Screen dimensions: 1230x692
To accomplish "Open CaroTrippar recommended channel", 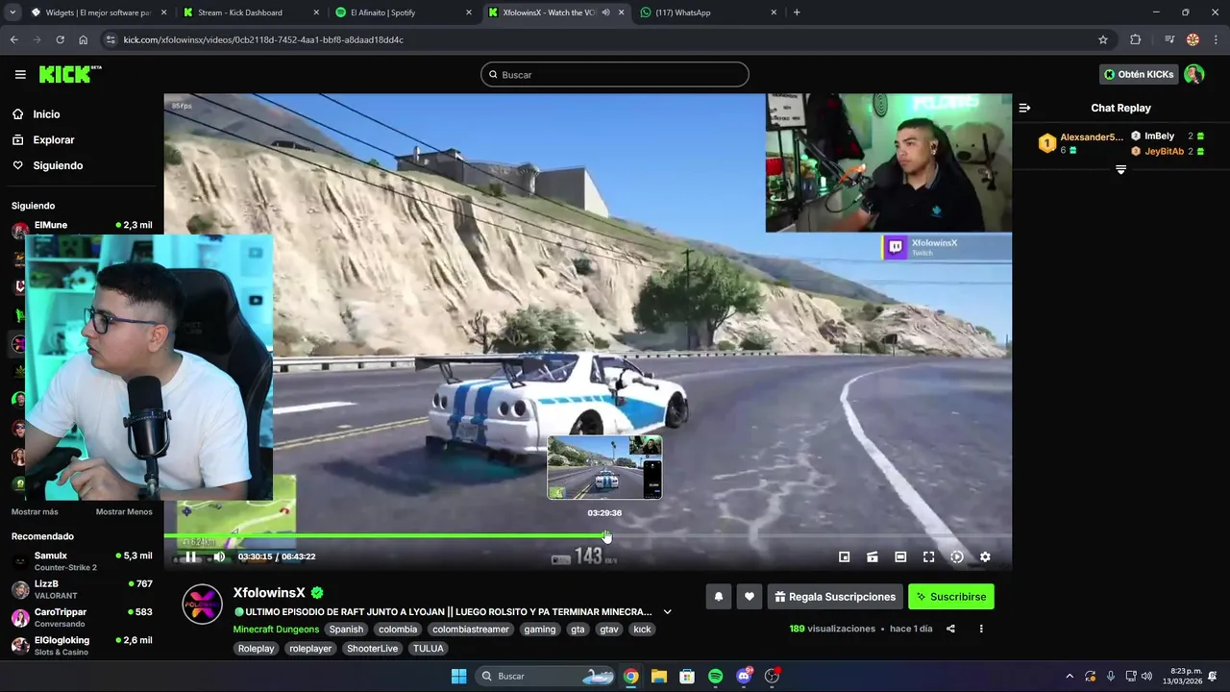I will 82,617.
